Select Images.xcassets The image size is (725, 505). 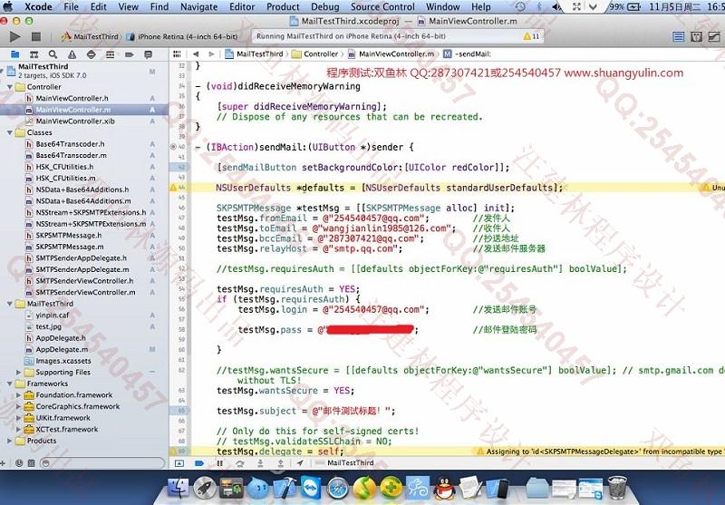[63, 361]
